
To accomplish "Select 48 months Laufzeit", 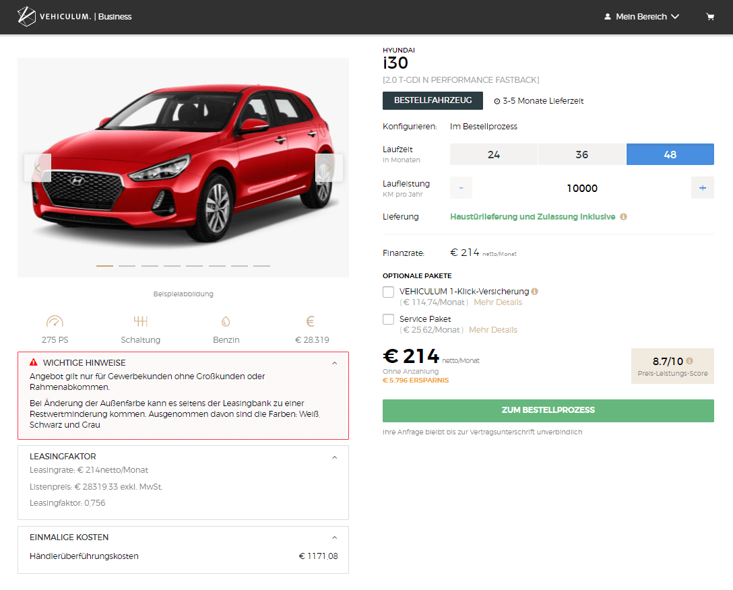I will [670, 154].
